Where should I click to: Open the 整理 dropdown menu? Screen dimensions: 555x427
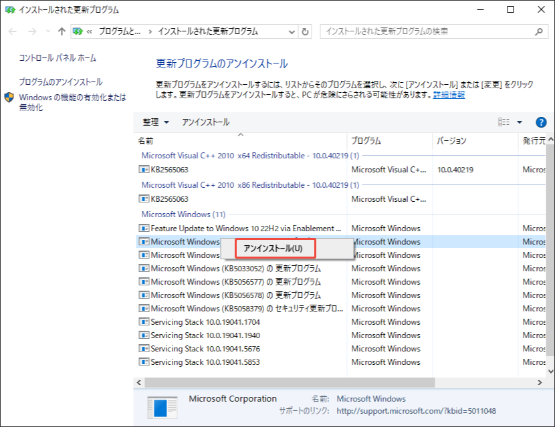[x=156, y=122]
